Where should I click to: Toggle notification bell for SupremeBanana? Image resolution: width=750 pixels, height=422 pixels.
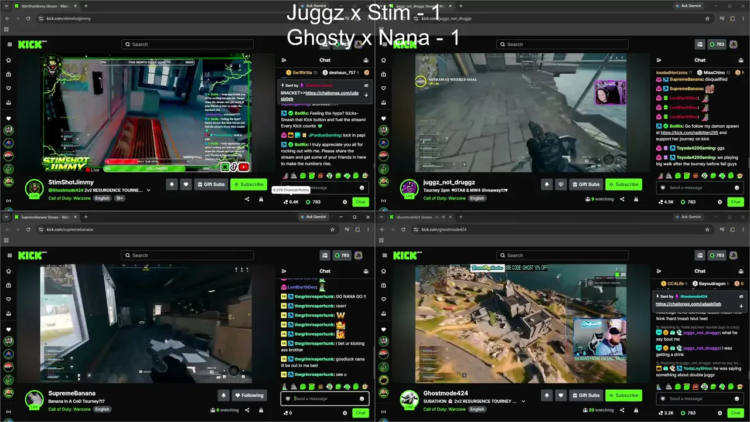pos(223,395)
